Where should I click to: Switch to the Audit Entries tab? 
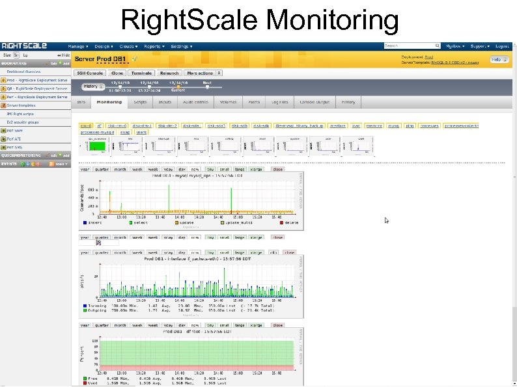click(195, 102)
